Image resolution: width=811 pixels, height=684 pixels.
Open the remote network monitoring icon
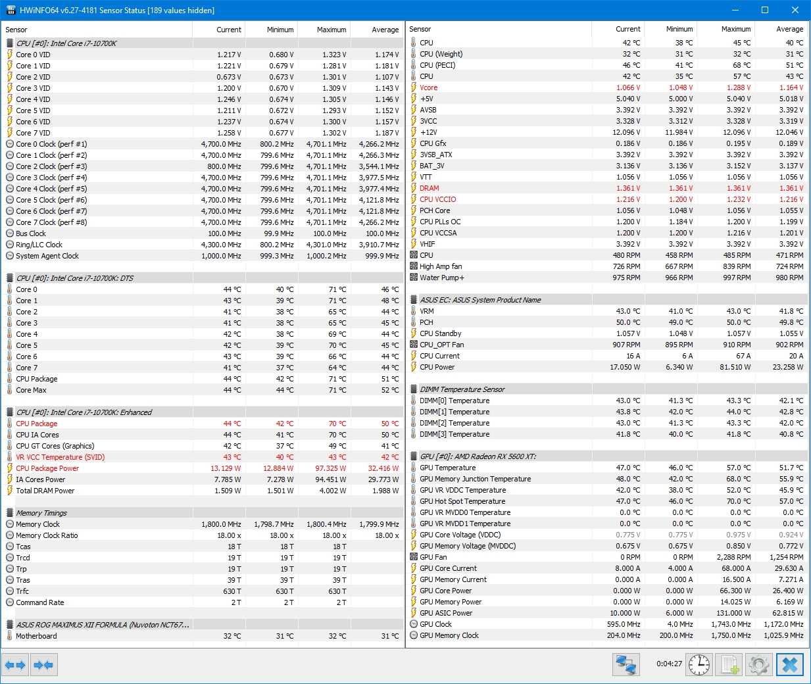[x=626, y=664]
